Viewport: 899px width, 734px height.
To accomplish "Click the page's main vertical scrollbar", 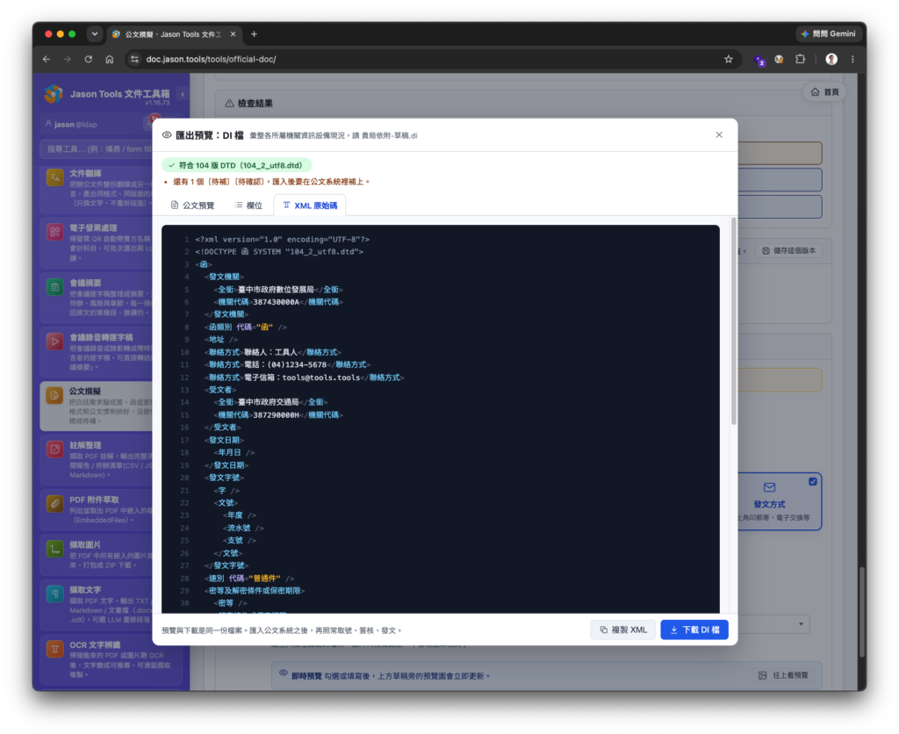I will (862, 612).
